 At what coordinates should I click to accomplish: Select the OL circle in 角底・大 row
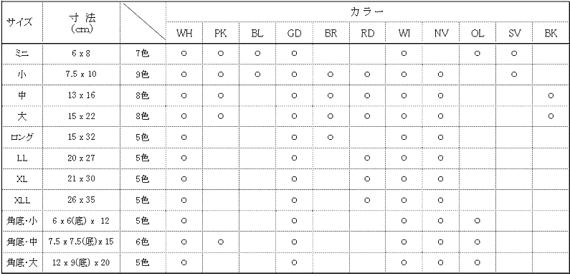[x=478, y=262]
